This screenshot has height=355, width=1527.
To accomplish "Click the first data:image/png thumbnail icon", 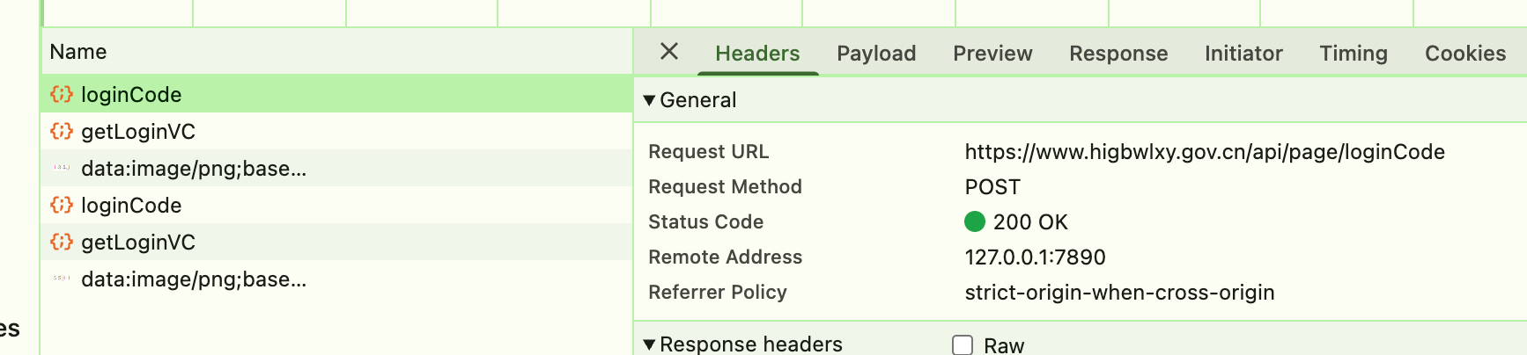I will (x=62, y=167).
